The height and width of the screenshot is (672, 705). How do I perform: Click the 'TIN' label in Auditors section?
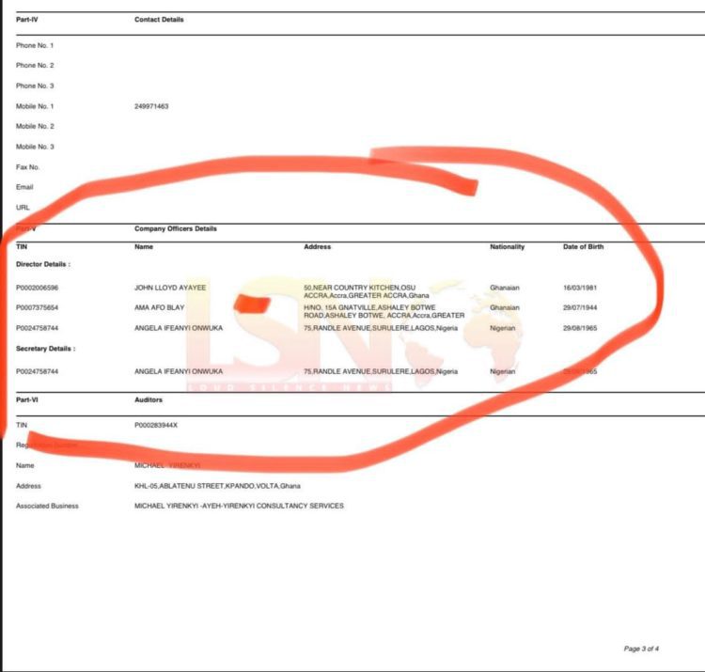22,425
